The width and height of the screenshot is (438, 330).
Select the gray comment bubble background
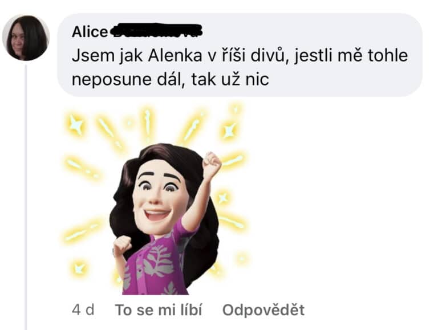(240, 55)
